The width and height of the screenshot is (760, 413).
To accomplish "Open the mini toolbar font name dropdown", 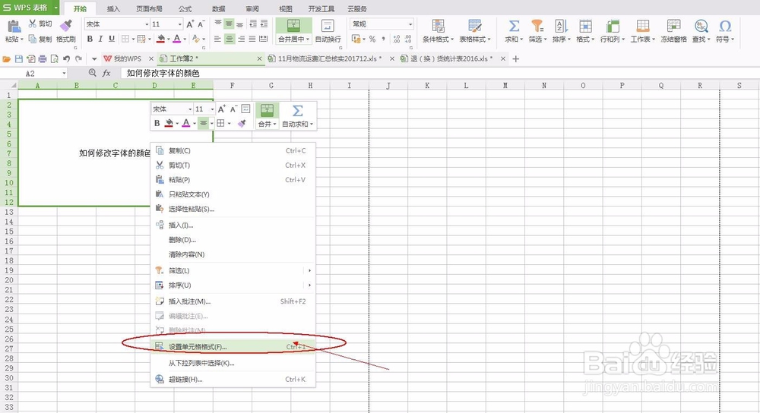I will (x=190, y=109).
